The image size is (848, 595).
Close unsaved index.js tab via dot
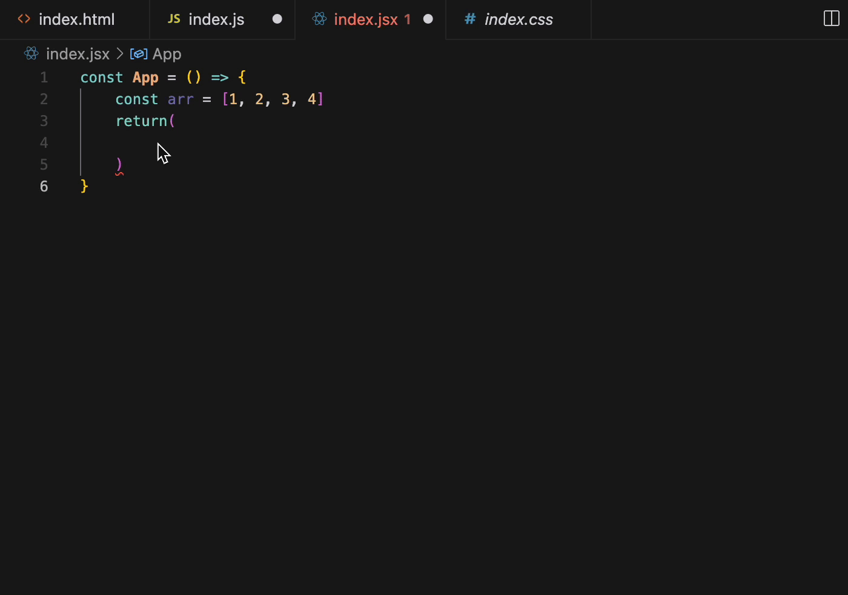pyautogui.click(x=277, y=19)
